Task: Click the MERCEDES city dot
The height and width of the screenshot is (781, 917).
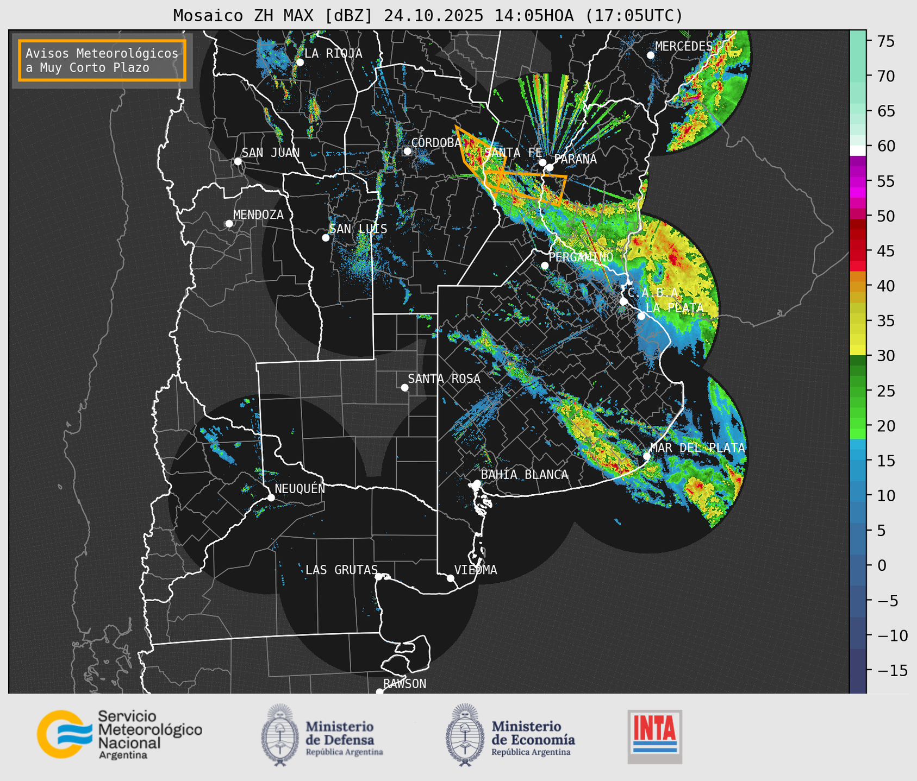Action: (650, 55)
